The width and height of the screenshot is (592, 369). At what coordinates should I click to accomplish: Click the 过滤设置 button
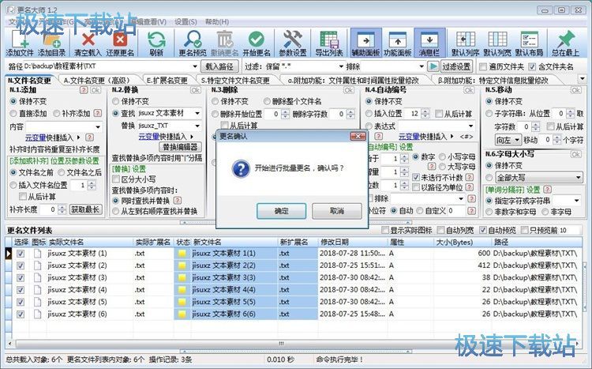(456, 66)
